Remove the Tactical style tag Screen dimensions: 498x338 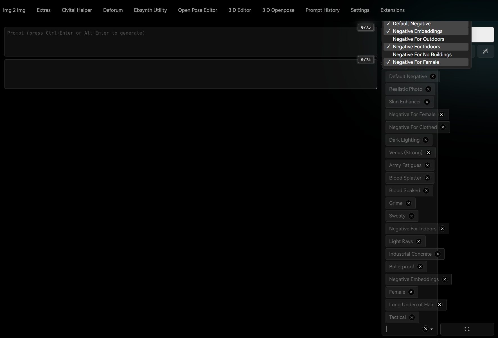pos(412,317)
